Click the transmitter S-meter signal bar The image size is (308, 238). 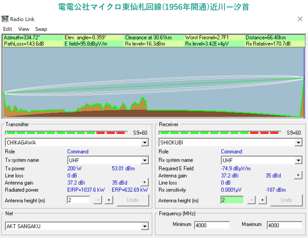click(66, 133)
